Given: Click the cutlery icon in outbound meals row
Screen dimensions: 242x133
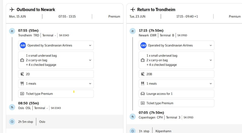Looking at the screenshot, I should 22,84.
